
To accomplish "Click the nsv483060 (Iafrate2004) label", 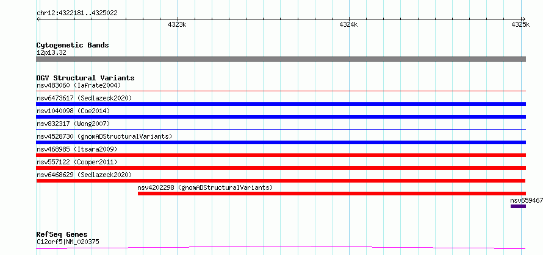I will pyautogui.click(x=79, y=85).
